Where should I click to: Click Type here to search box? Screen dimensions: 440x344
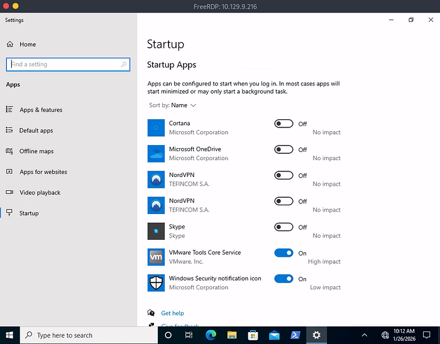coord(89,335)
